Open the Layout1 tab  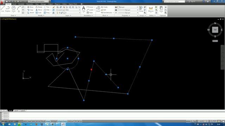tap(16, 111)
